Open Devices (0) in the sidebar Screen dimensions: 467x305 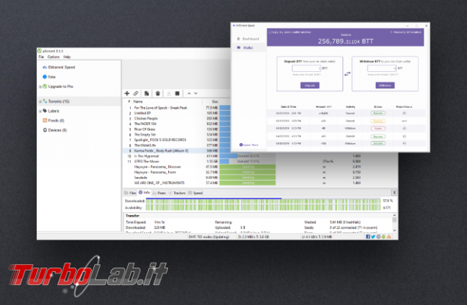(x=55, y=130)
